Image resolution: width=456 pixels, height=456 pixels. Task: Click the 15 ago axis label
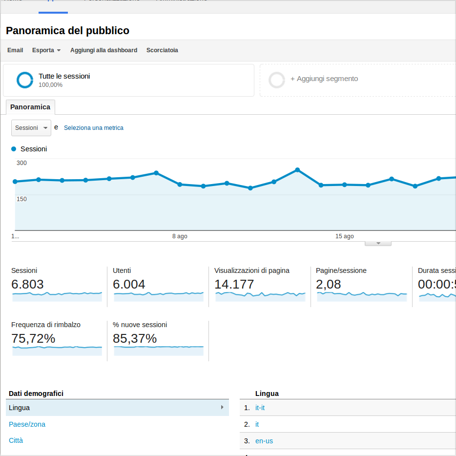[x=344, y=236]
